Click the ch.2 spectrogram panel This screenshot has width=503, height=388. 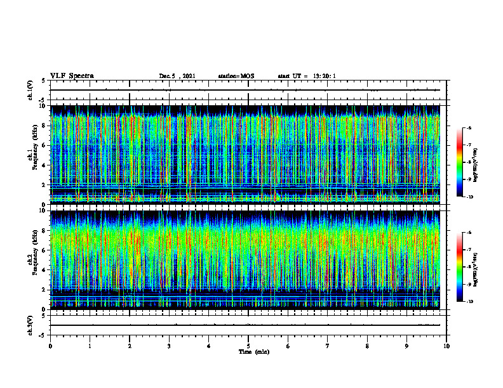(245, 260)
